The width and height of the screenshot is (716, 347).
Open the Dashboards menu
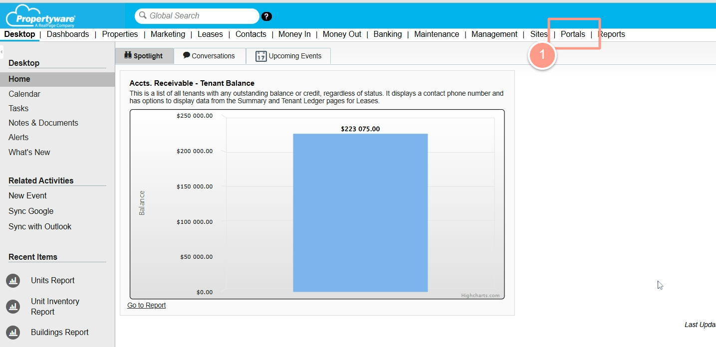pyautogui.click(x=68, y=34)
